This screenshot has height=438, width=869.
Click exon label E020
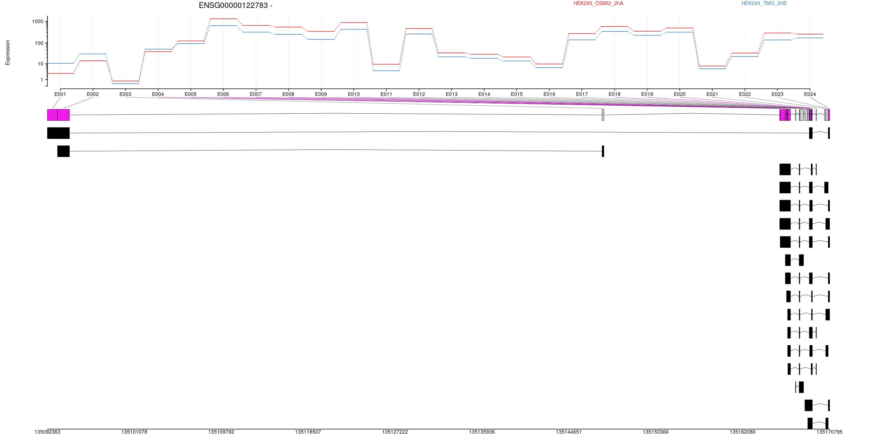pyautogui.click(x=680, y=94)
